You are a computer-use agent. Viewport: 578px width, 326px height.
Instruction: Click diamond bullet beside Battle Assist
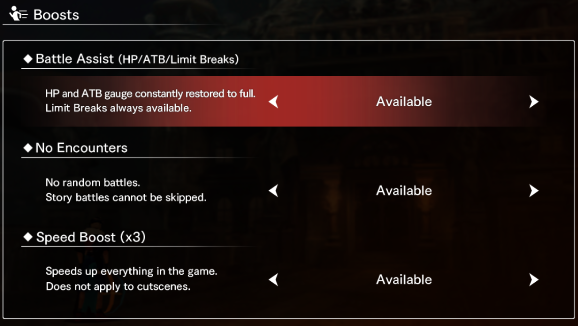tap(27, 59)
